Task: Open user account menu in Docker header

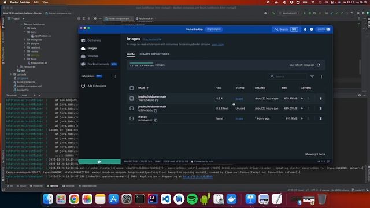Action: 324,29
